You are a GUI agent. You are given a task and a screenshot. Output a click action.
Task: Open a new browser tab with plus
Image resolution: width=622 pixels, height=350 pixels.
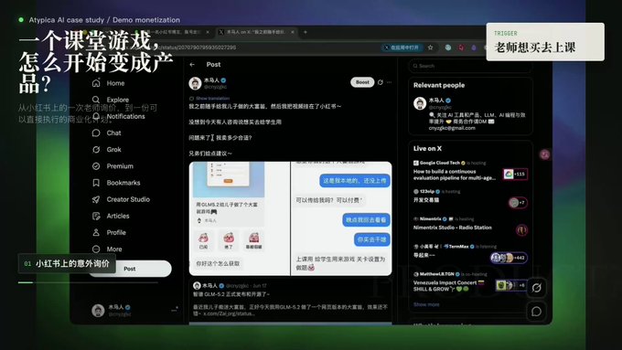click(x=305, y=32)
